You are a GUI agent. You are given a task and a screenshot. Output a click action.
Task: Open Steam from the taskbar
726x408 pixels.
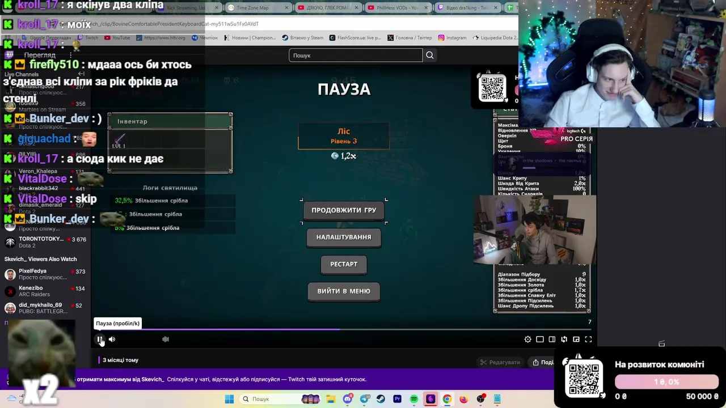click(381, 399)
